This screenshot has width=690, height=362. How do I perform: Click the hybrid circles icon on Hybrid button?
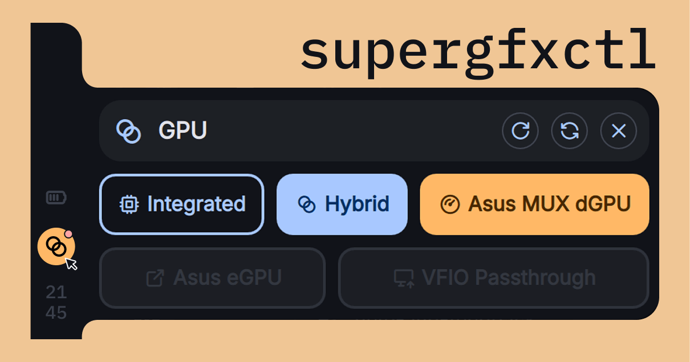(307, 204)
